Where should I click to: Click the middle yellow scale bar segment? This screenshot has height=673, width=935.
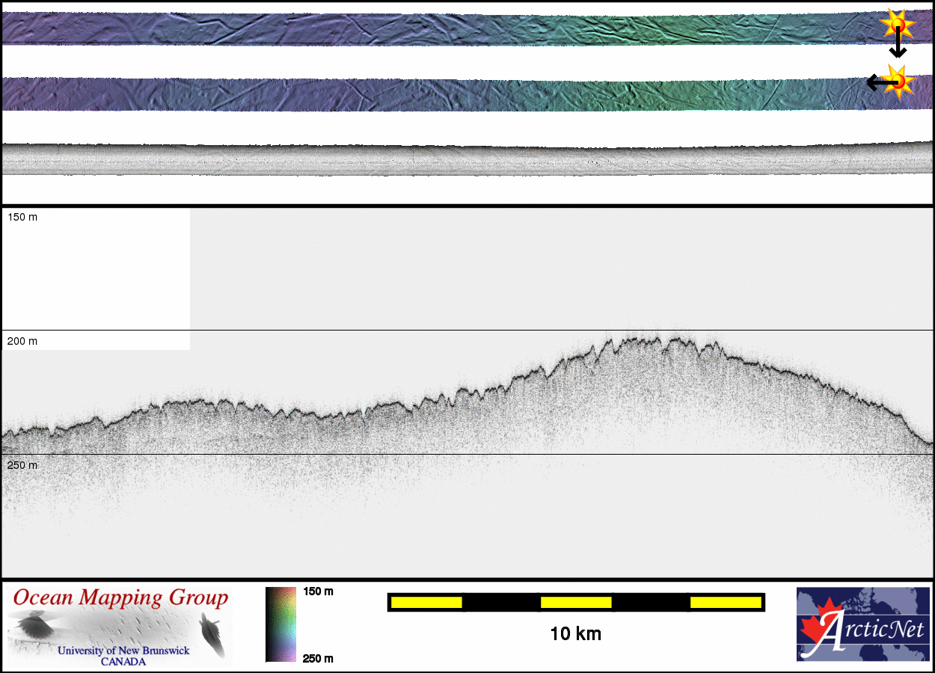[x=575, y=602]
